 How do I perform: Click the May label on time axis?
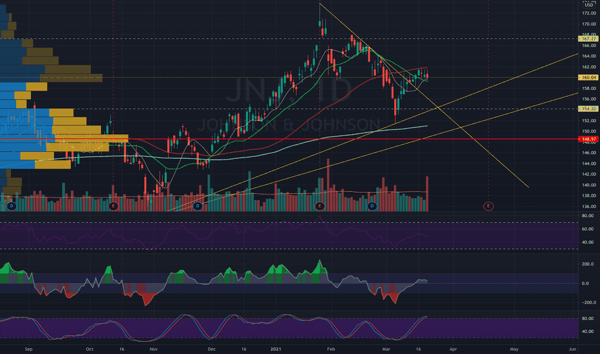[x=514, y=349]
